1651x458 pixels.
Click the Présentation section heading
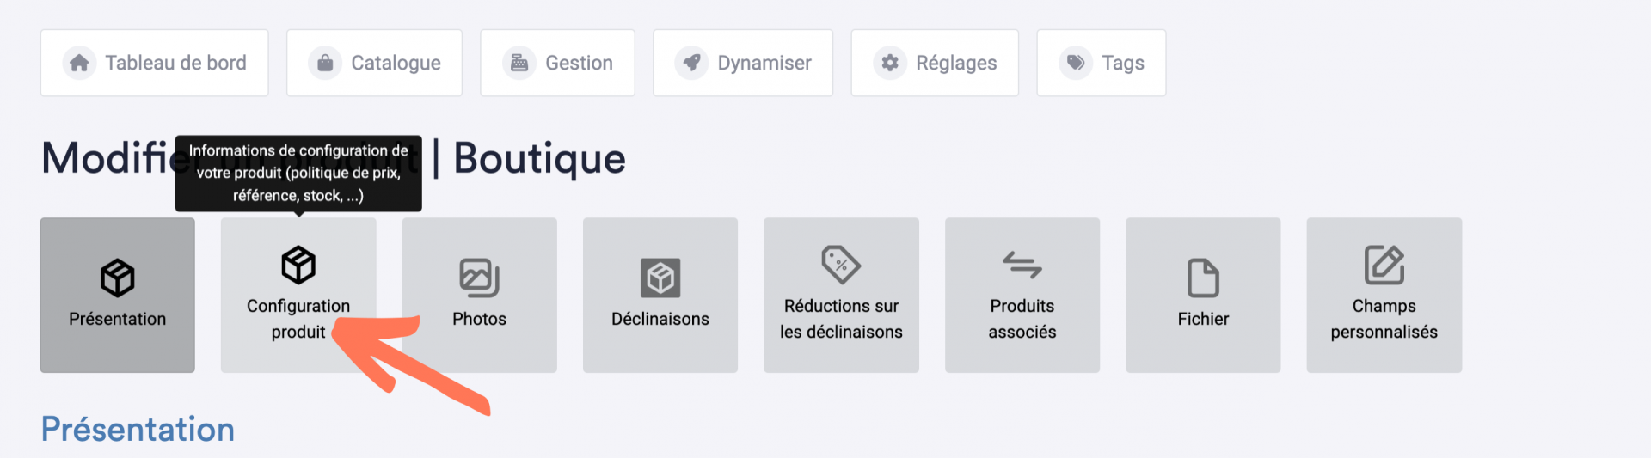pos(138,429)
